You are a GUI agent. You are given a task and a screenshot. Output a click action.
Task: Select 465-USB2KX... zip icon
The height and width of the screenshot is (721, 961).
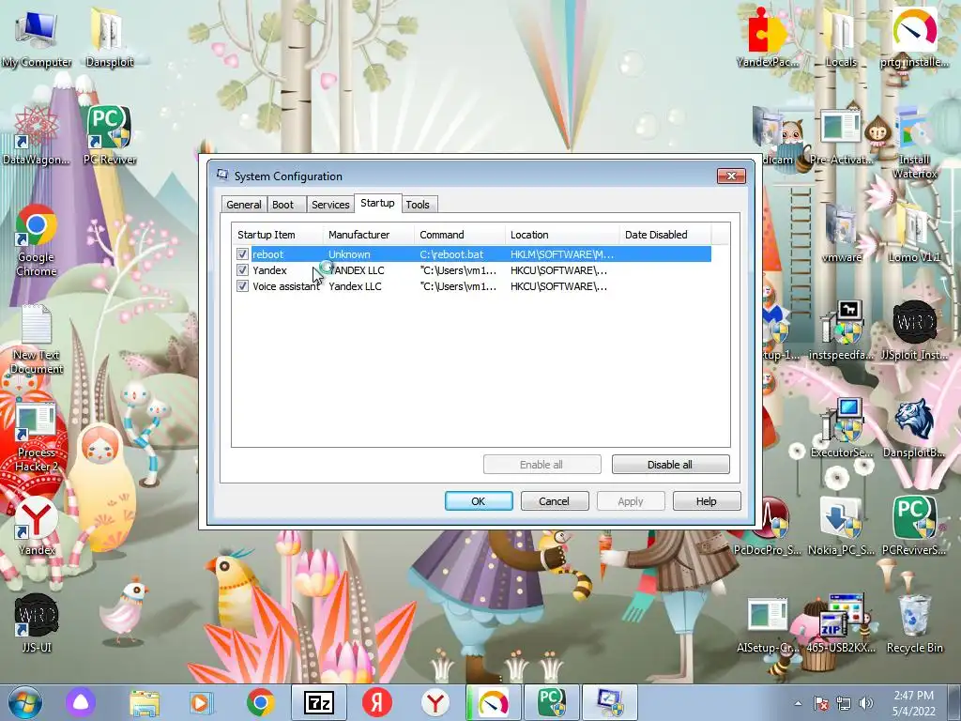click(841, 624)
